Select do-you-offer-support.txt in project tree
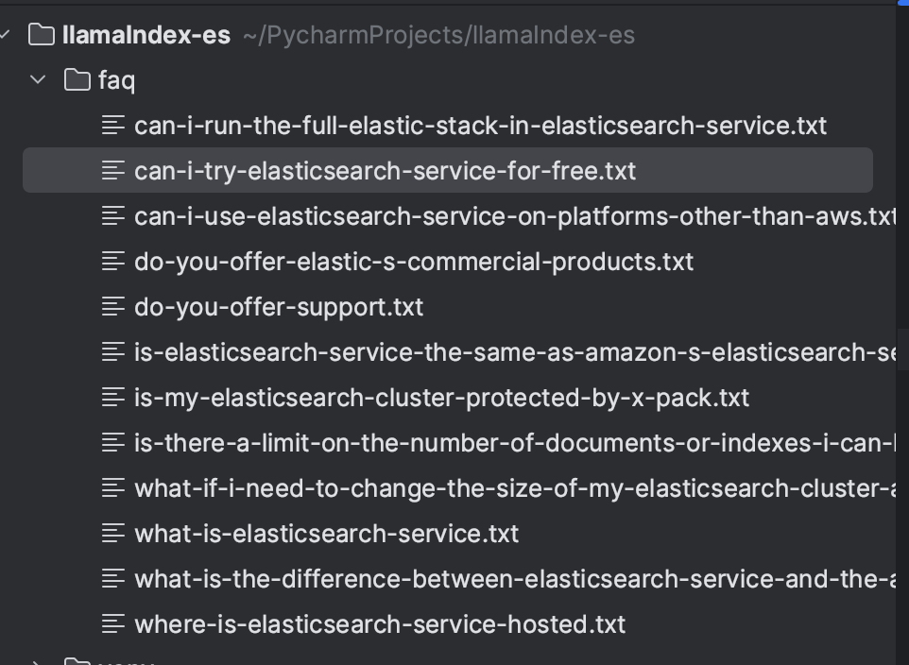Viewport: 909px width, 665px height. 279,307
